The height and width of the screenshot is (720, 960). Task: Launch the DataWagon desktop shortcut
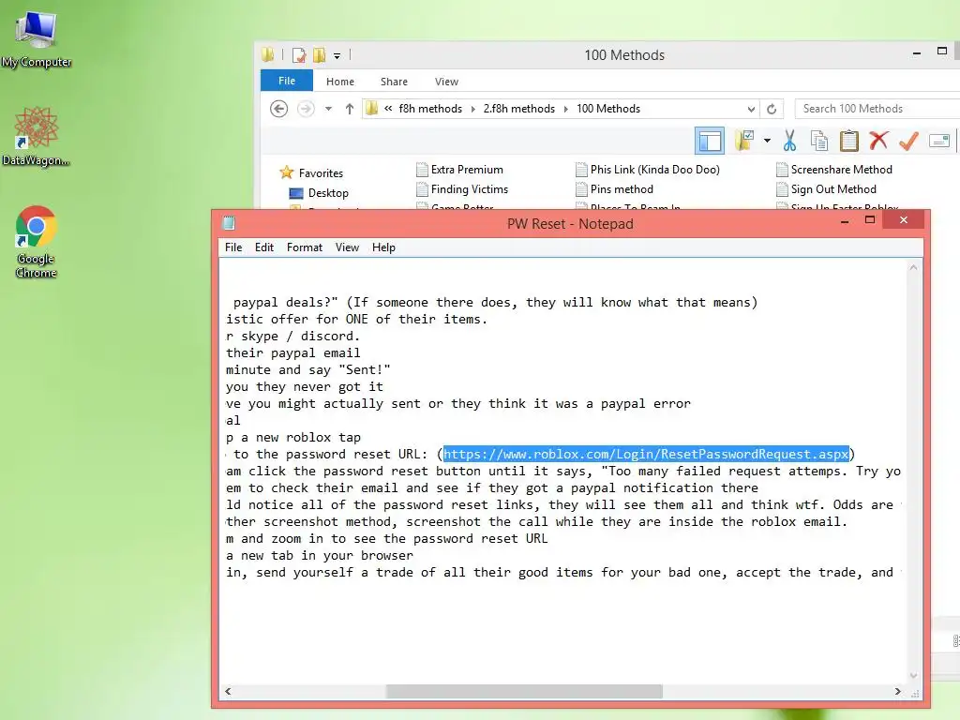point(37,136)
